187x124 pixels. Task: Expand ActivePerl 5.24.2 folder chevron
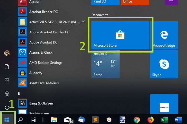pos(83,22)
